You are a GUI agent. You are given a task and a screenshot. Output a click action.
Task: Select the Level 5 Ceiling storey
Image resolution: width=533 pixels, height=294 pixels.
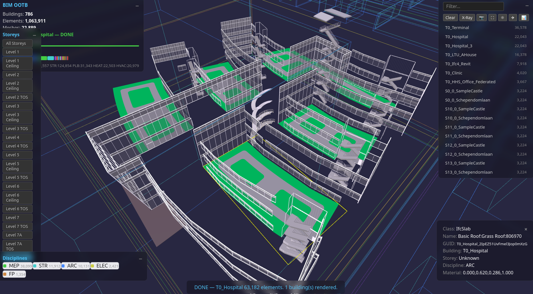[17, 166]
